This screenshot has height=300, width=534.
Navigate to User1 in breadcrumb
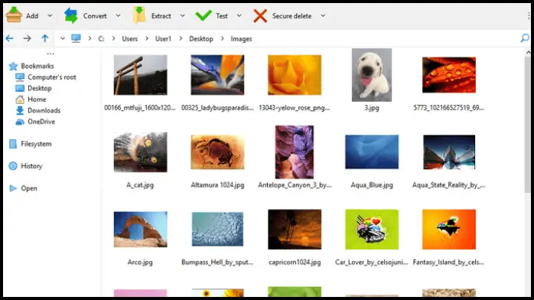(163, 39)
